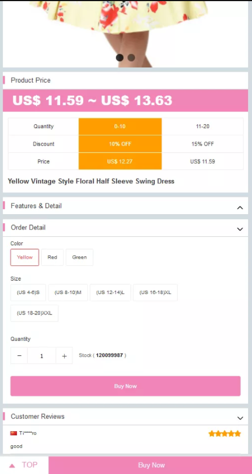Collapse the Customer Reviews section chevron
Viewport: 252px width, 474px height.
tap(240, 418)
